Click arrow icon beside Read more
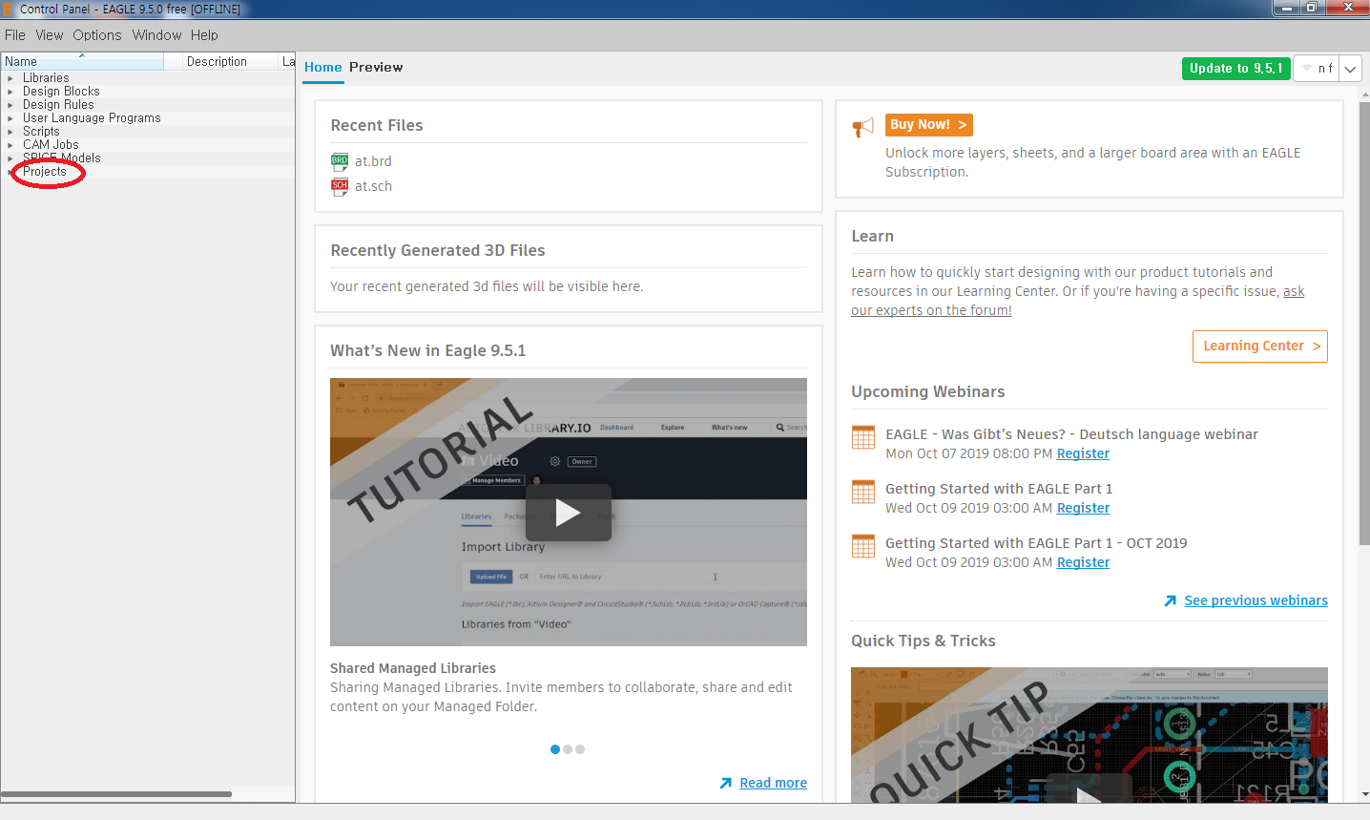 click(726, 783)
